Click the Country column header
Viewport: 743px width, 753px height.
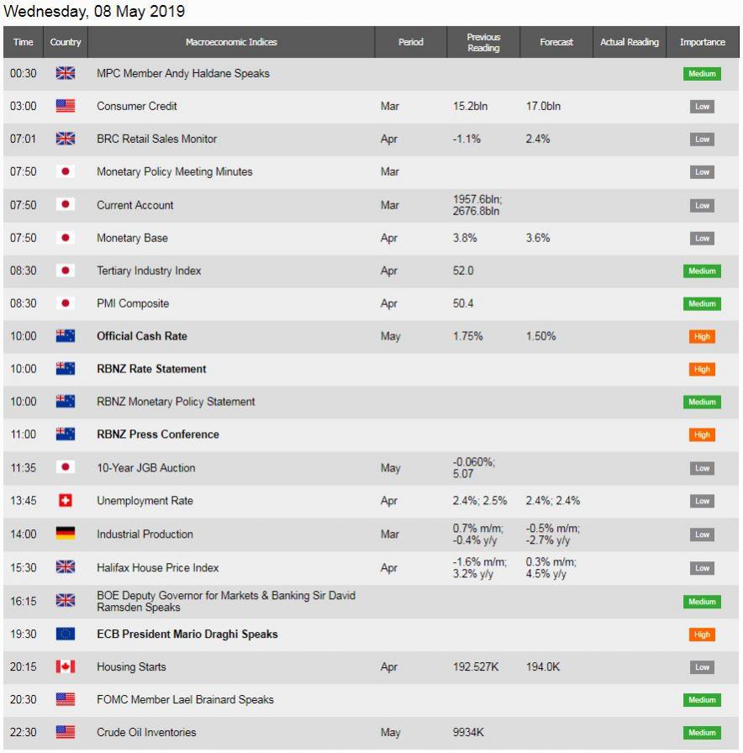point(66,42)
